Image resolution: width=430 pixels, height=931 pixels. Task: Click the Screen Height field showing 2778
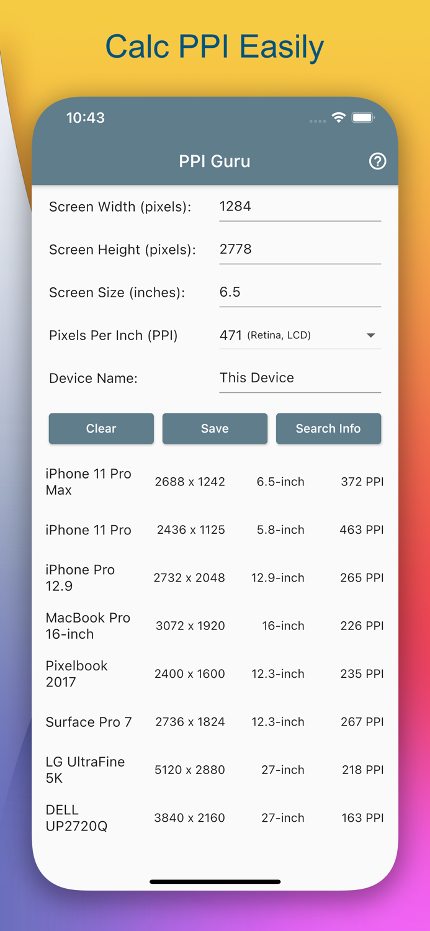pos(300,249)
